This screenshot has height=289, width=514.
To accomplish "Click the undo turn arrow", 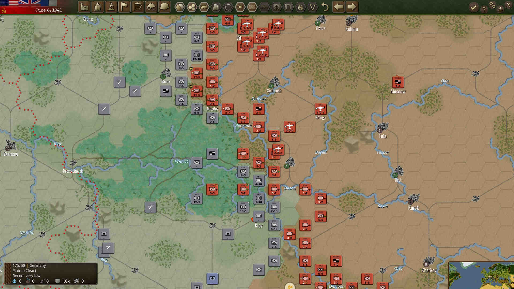I will pyautogui.click(x=325, y=7).
